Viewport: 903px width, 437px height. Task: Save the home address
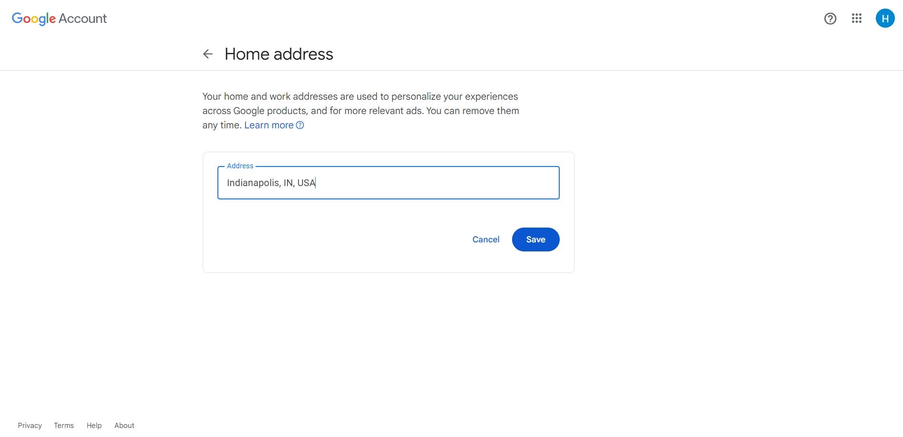tap(535, 239)
